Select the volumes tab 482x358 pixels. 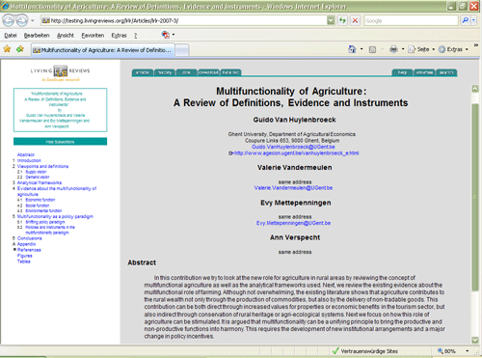point(424,72)
